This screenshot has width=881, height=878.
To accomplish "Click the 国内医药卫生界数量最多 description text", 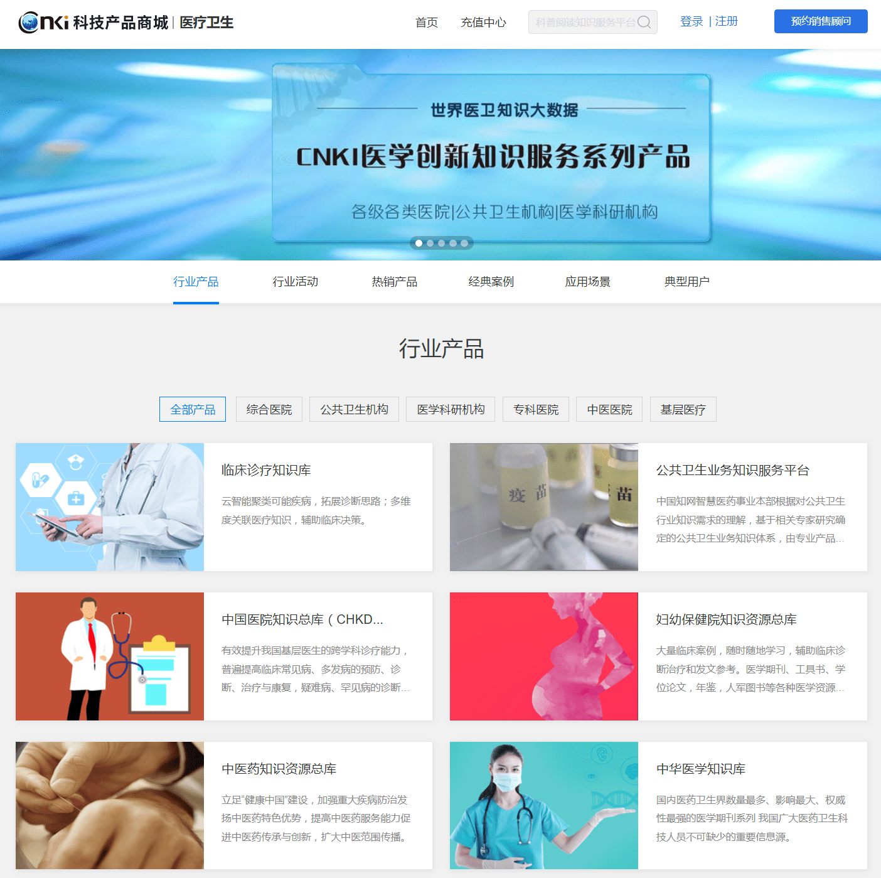I will [x=752, y=818].
